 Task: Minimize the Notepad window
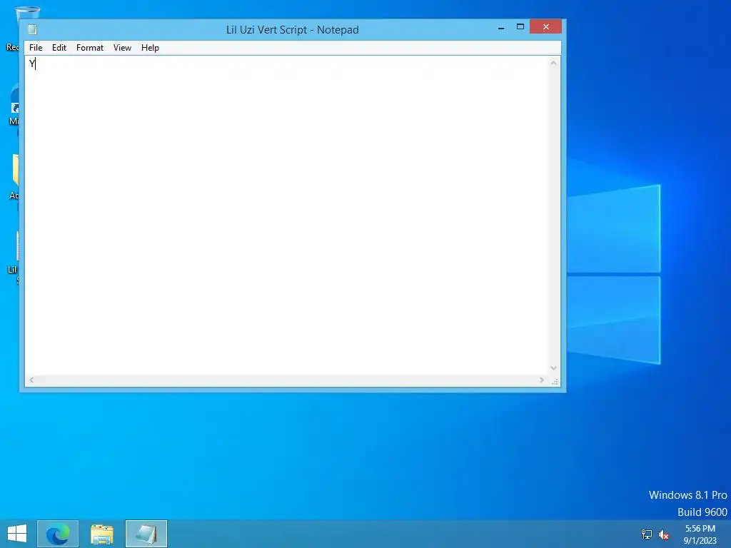pyautogui.click(x=501, y=28)
